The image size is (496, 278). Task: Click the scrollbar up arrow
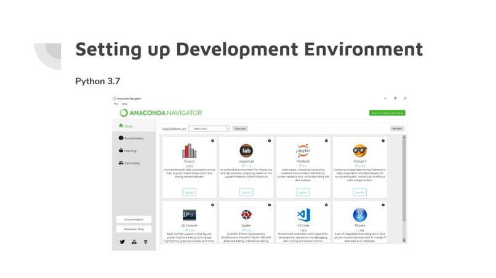click(404, 137)
